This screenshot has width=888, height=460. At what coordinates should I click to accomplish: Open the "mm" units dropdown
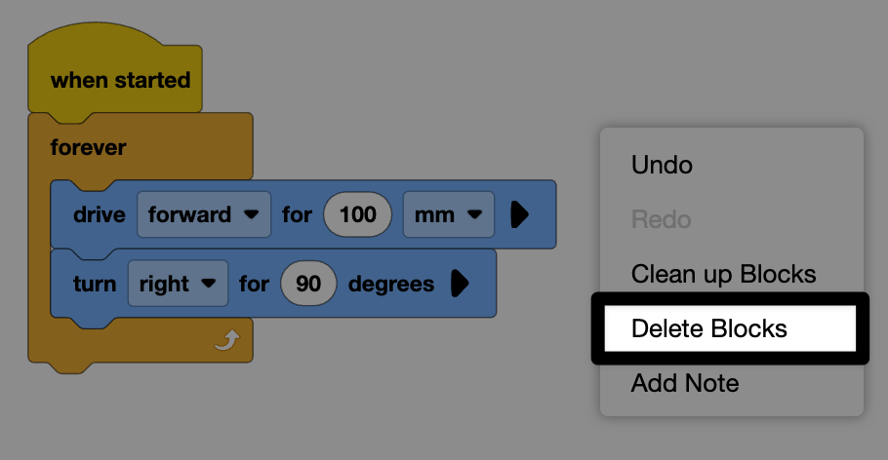(x=448, y=214)
